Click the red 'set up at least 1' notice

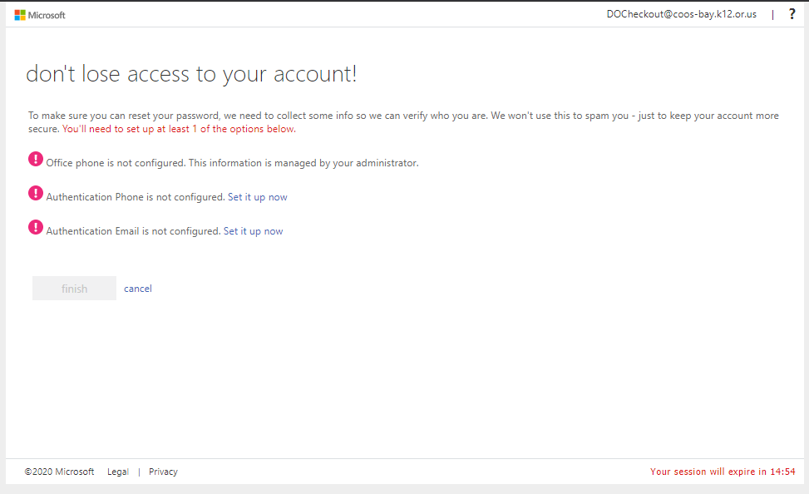[x=179, y=129]
